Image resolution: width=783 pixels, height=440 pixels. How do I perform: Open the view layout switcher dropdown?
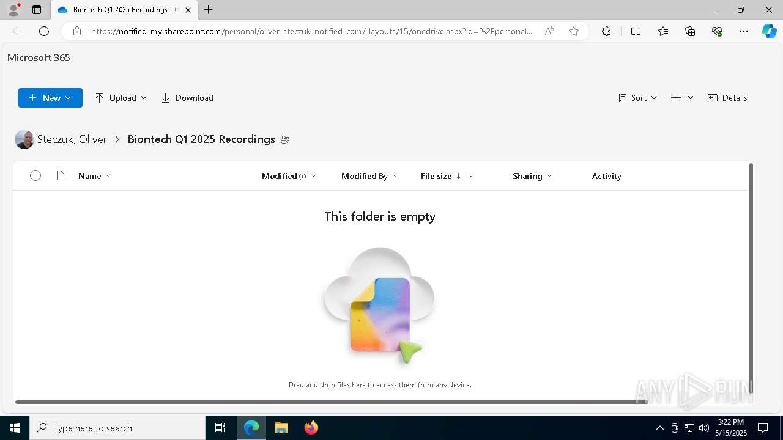682,98
